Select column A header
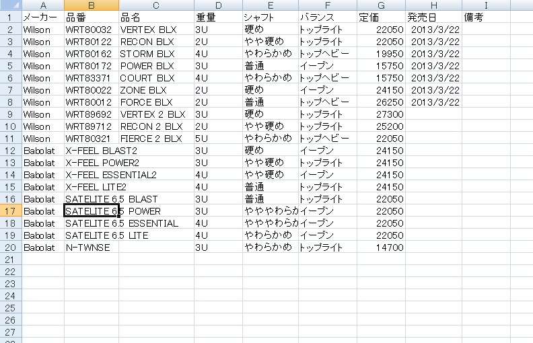Image resolution: width=533 pixels, height=343 pixels. (x=43, y=5)
